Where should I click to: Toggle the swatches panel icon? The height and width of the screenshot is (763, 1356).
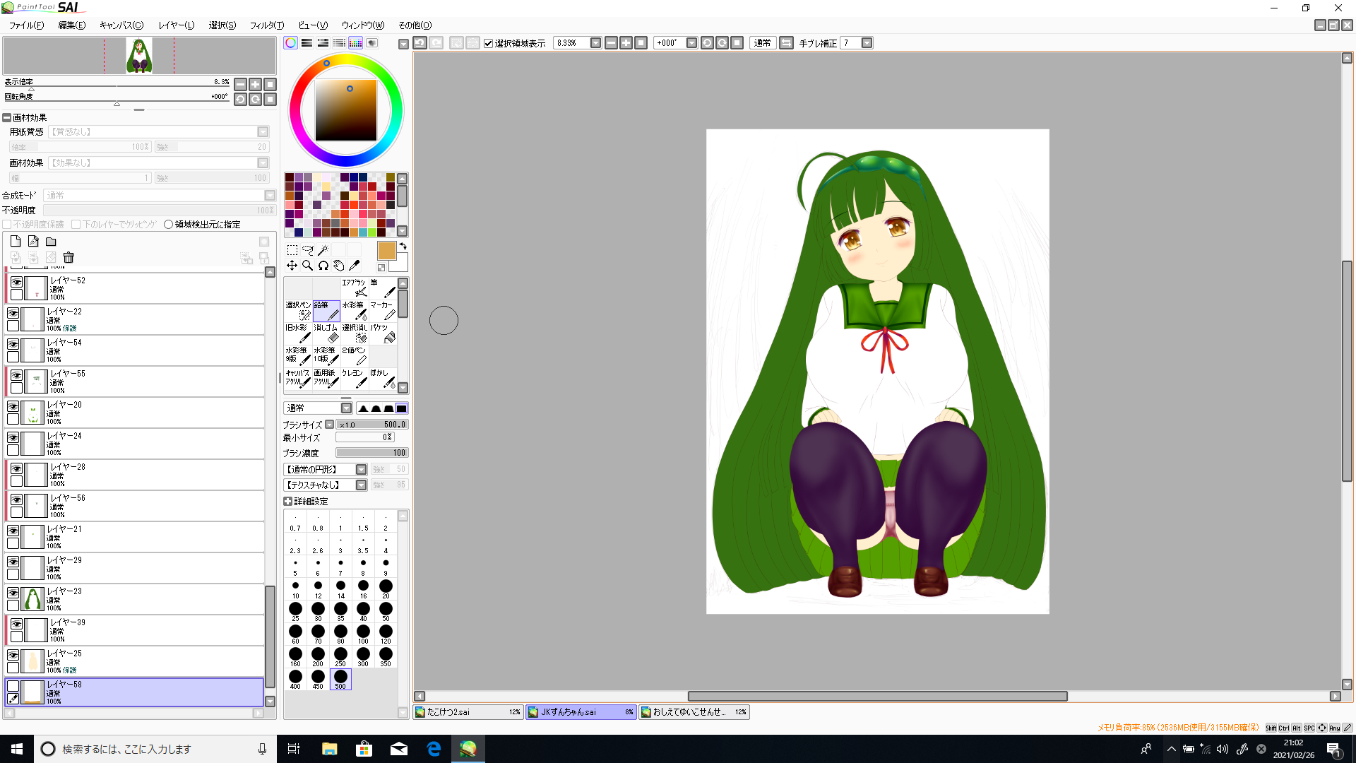tap(355, 43)
